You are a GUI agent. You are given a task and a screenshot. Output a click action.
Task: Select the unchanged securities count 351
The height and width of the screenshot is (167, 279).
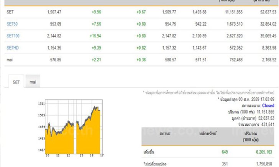(x=225, y=164)
